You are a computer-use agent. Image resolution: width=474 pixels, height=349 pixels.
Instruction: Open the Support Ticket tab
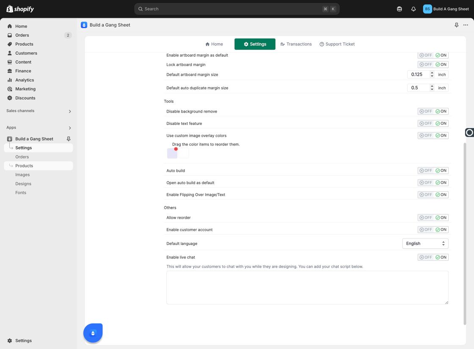pos(337,44)
